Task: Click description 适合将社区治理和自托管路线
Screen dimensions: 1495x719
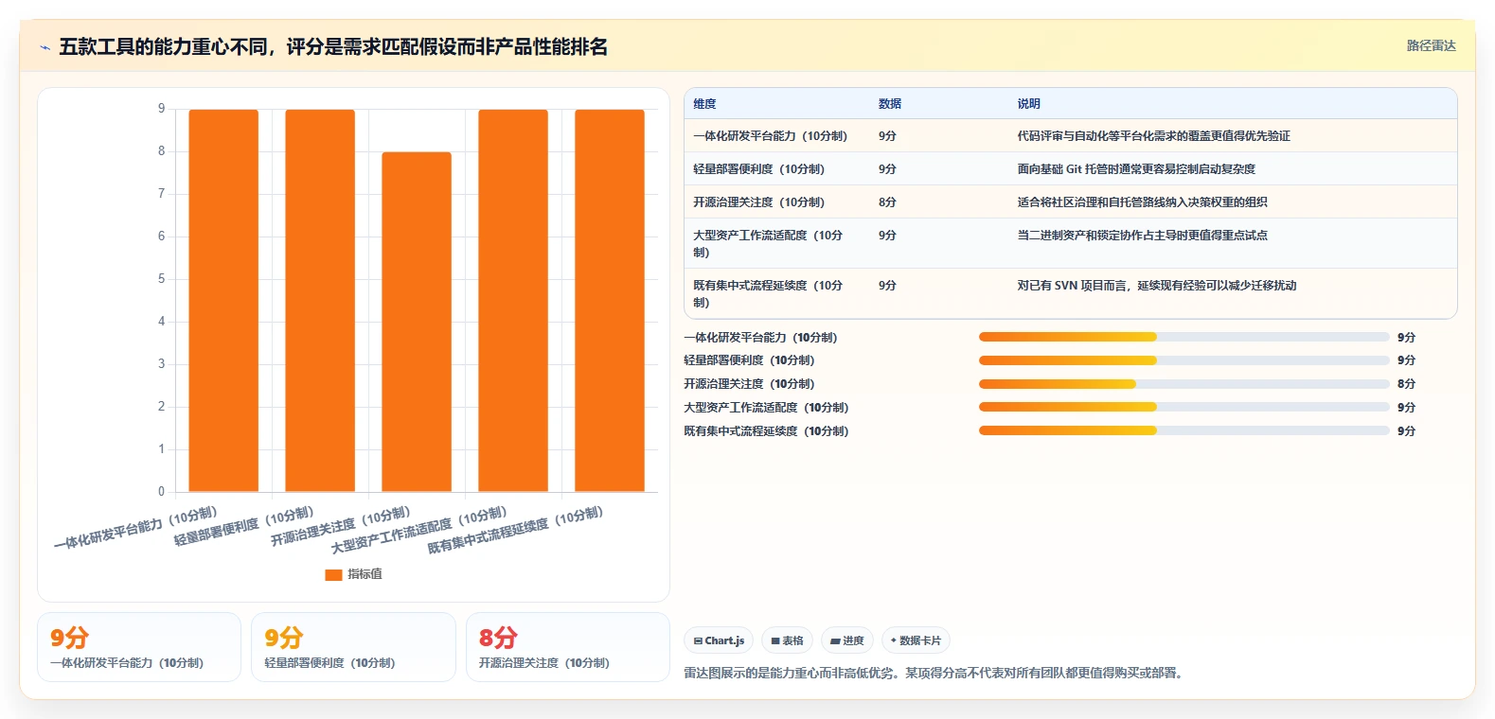Action: pyautogui.click(x=1142, y=202)
